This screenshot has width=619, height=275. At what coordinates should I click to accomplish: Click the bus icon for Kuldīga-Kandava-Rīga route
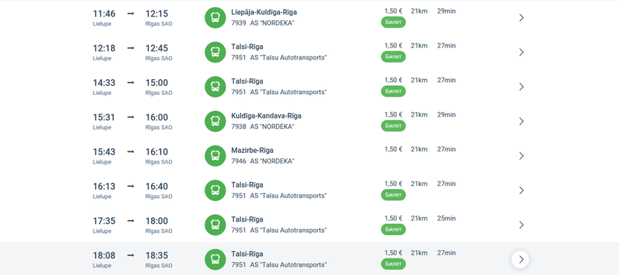point(215,121)
